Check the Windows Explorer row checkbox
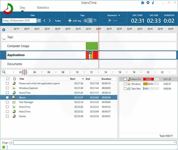Viewport: 178px width, 150px height. pyautogui.click(x=7, y=88)
